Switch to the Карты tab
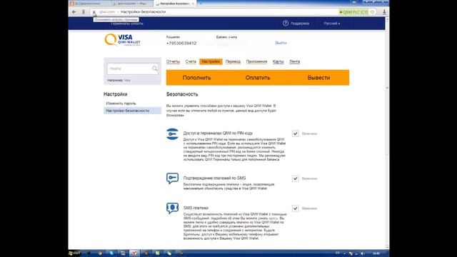The width and height of the screenshot is (457, 257). [278, 61]
